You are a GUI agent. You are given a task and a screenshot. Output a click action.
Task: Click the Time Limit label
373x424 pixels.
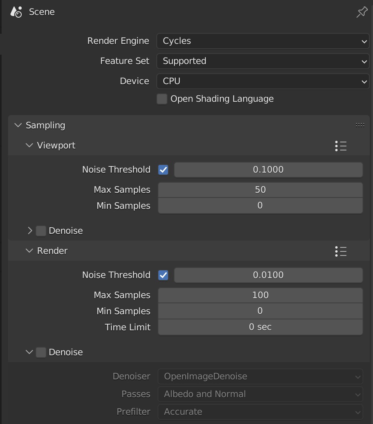127,327
